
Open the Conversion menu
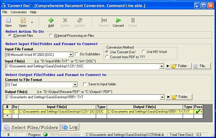[x=19, y=12]
